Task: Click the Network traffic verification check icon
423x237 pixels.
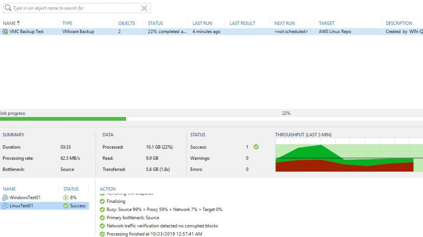Action: click(x=102, y=226)
